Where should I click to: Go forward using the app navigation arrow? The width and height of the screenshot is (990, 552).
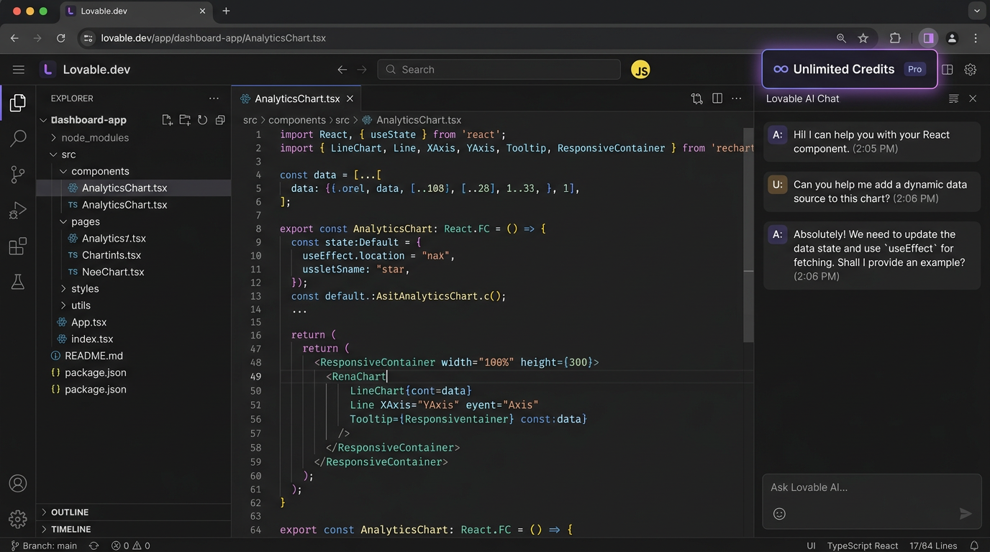pyautogui.click(x=362, y=70)
